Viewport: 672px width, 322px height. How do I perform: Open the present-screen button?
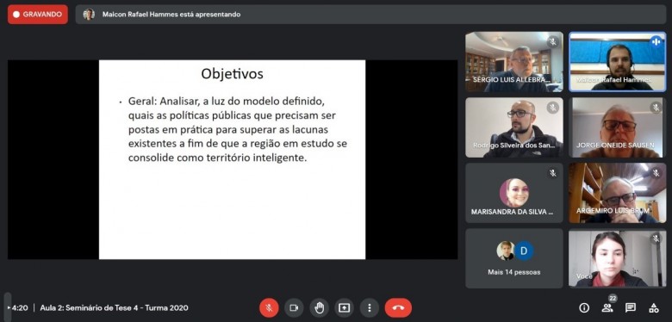tap(344, 308)
